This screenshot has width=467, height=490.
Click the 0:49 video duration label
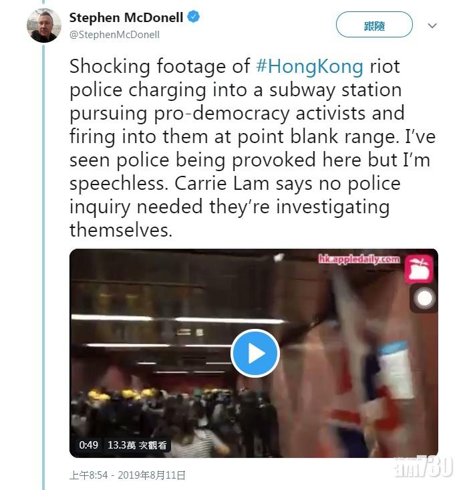[88, 445]
